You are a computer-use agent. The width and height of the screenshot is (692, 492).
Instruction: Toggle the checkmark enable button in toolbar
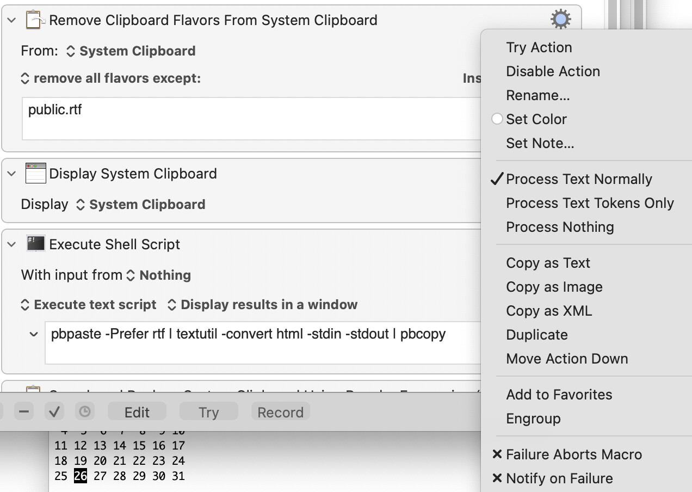coord(54,412)
